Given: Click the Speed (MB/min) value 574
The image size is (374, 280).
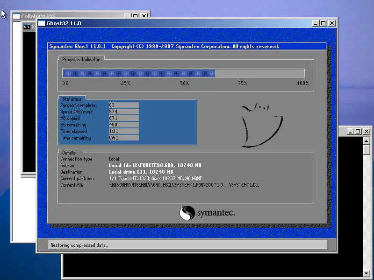Looking at the screenshot, I should point(124,112).
